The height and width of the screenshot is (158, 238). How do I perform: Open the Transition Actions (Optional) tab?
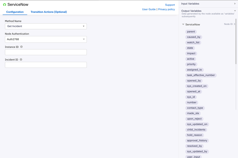click(49, 12)
